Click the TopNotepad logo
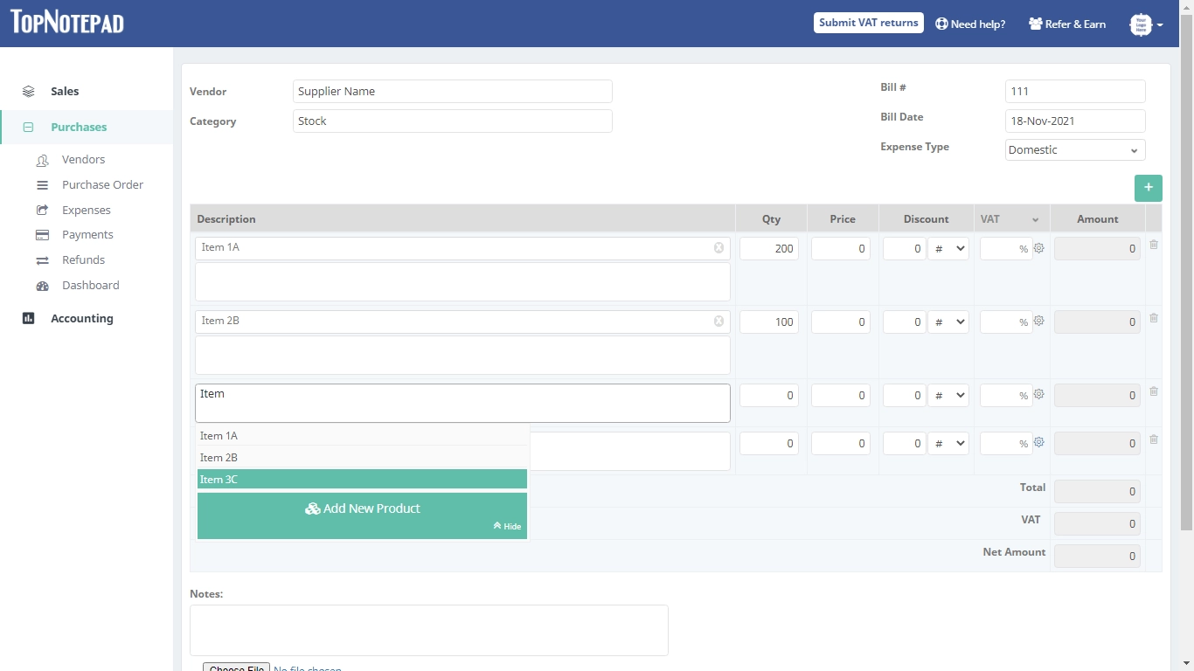The image size is (1194, 671). 66,23
